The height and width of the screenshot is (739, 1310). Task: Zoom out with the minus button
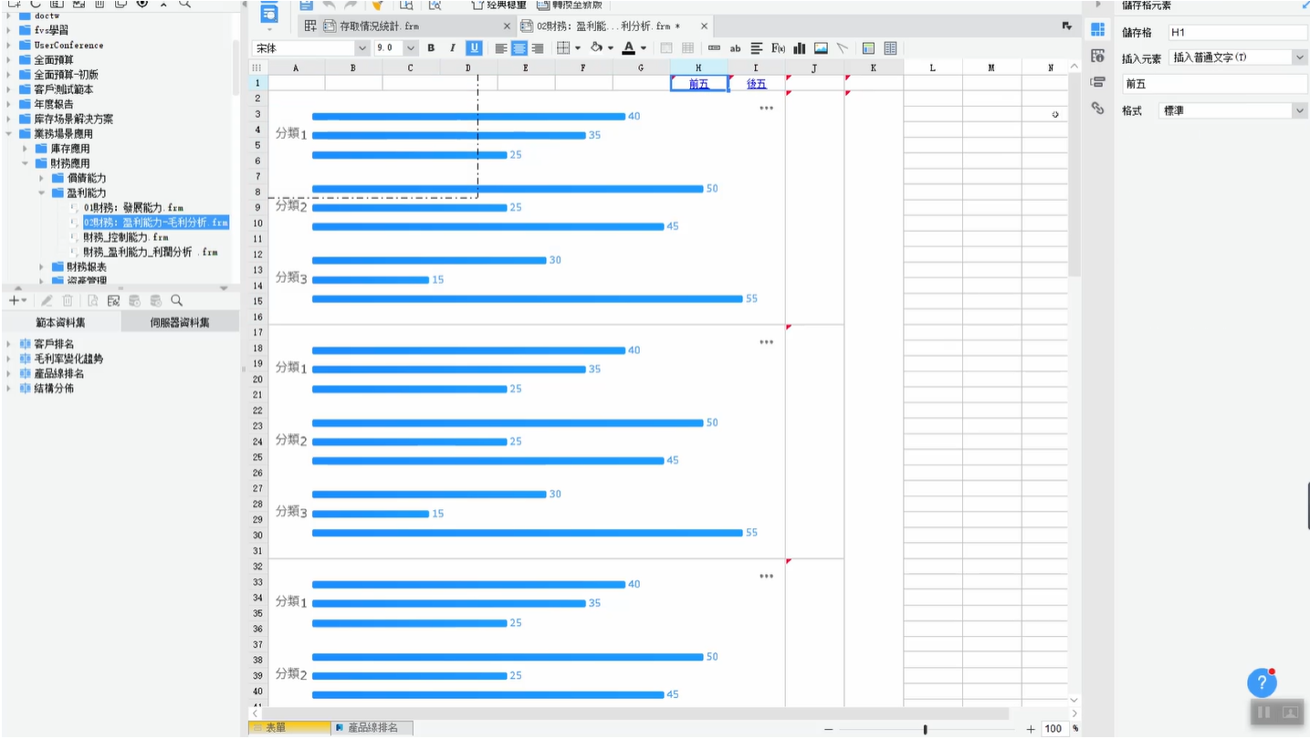coord(829,729)
